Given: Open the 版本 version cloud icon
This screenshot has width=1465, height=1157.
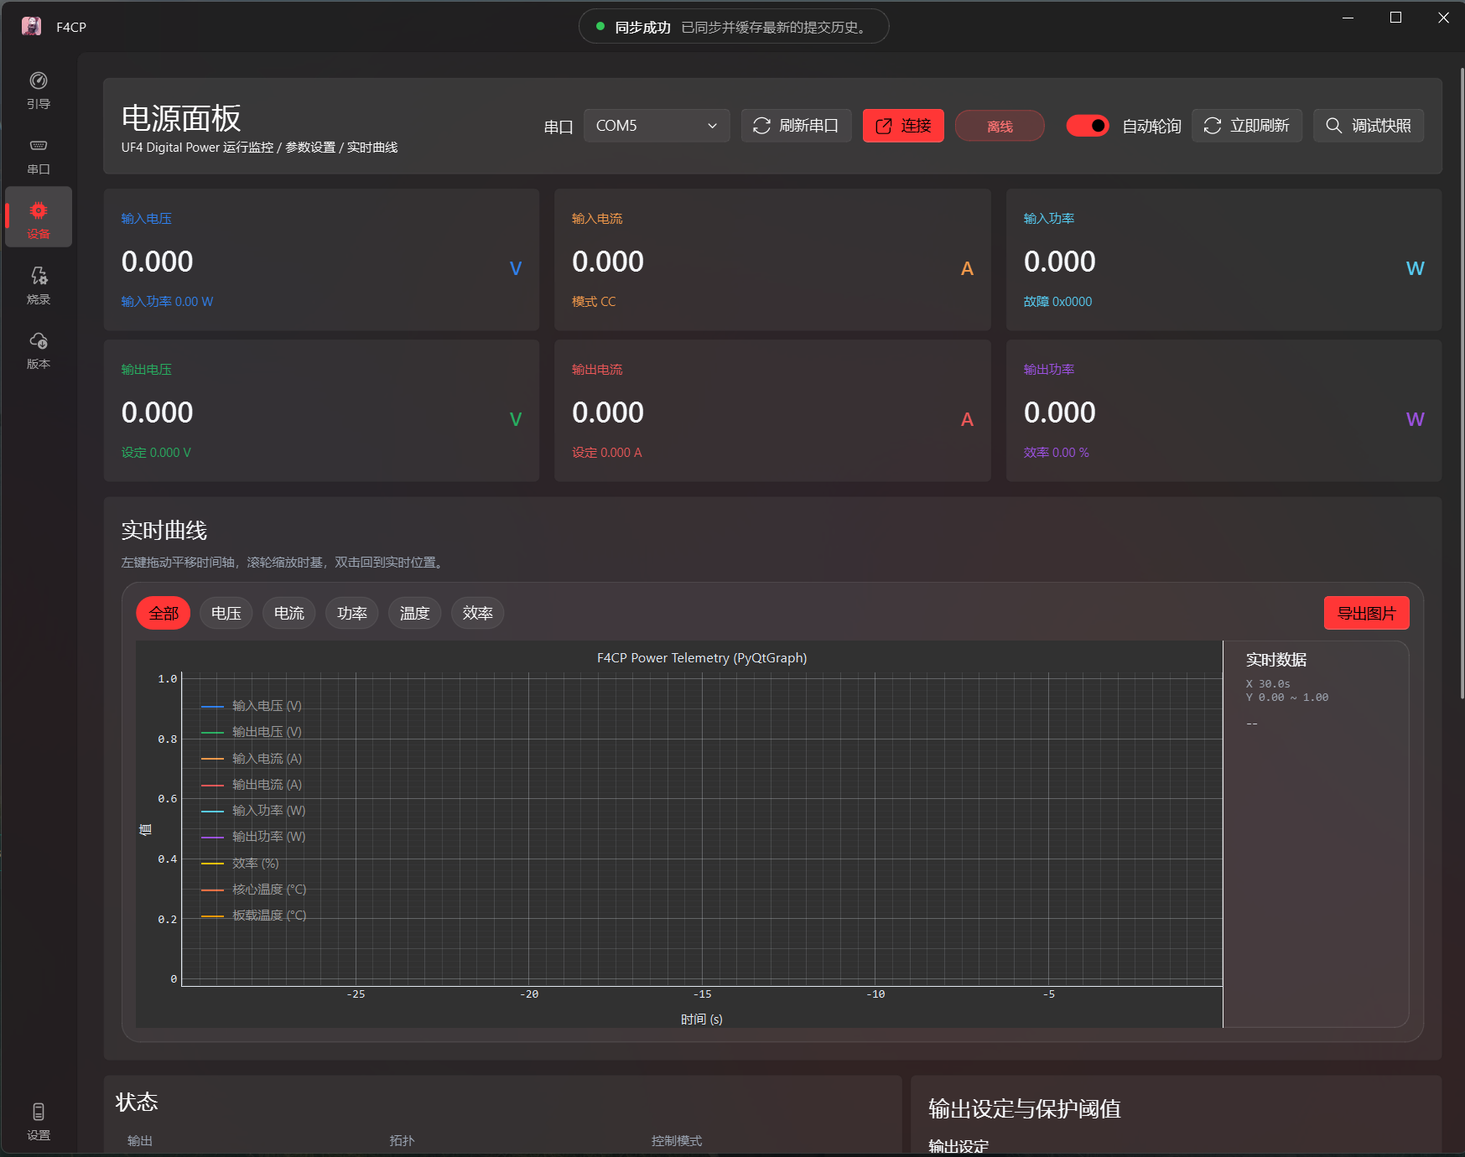Looking at the screenshot, I should pos(39,350).
